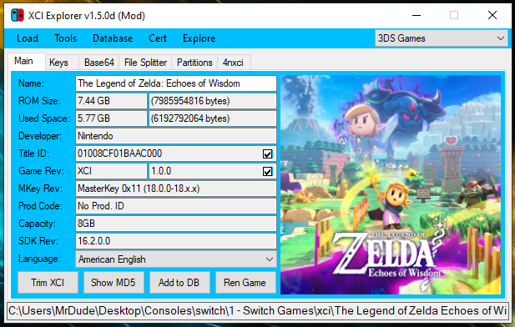The height and width of the screenshot is (327, 515).
Task: Open the Cert menu
Action: [158, 38]
